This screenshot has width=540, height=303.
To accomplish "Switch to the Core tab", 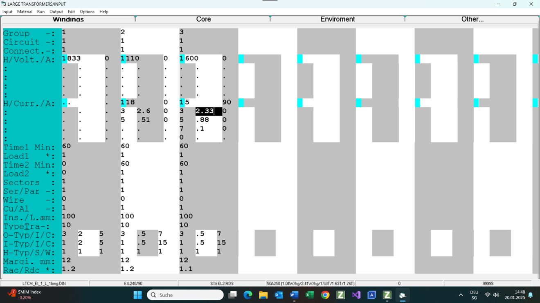I will (203, 20).
